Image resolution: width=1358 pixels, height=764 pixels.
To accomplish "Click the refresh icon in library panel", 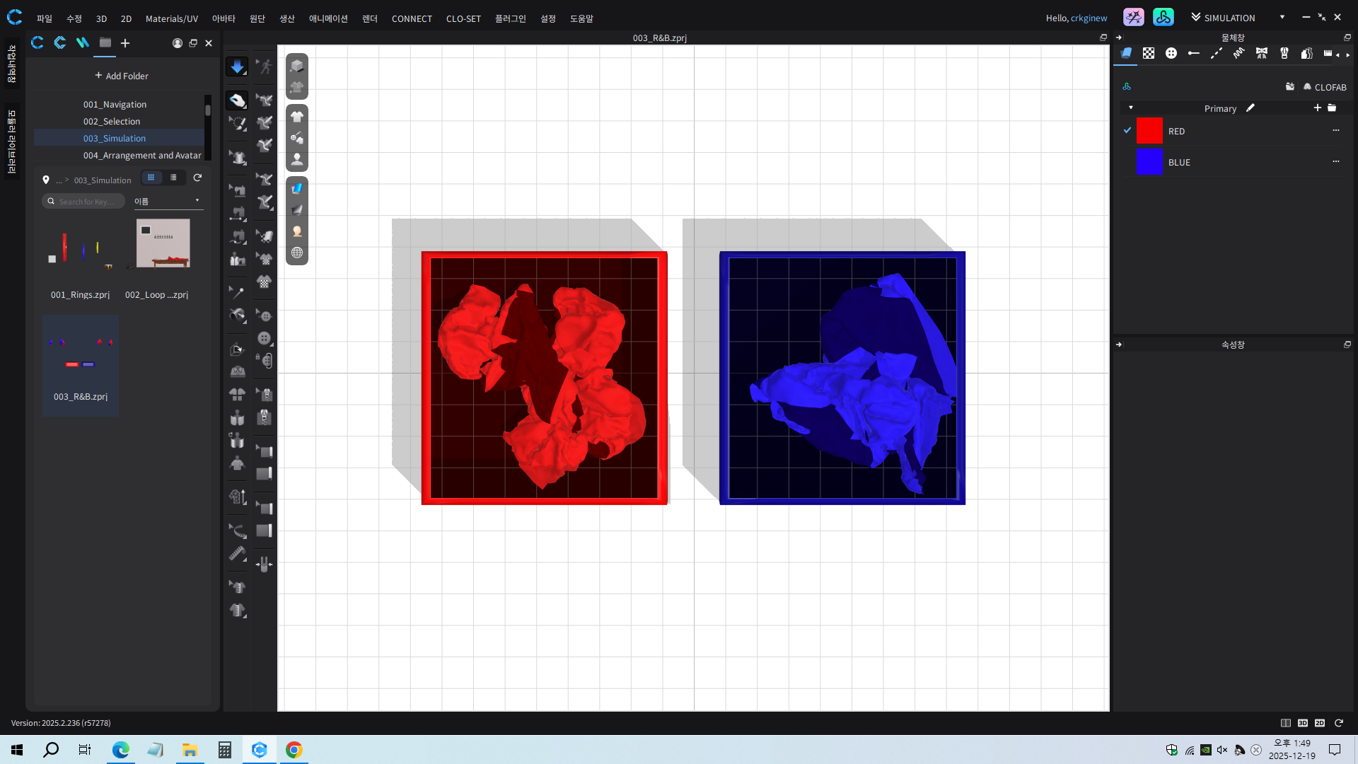I will point(197,178).
